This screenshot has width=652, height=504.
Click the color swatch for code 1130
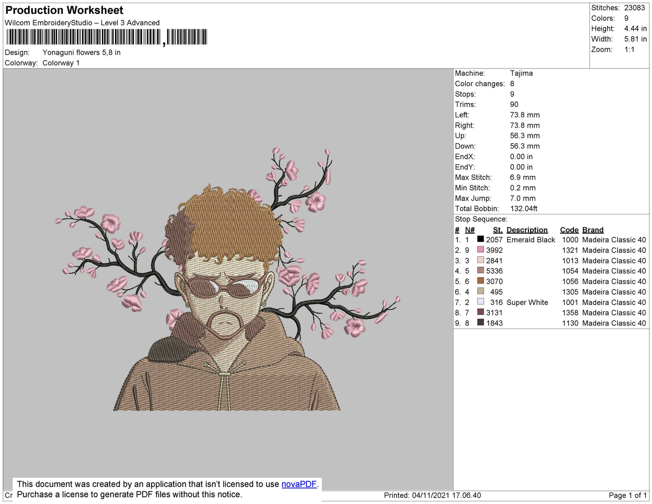pyautogui.click(x=481, y=322)
